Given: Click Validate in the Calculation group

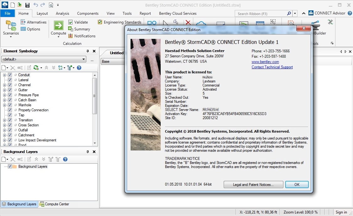Looking at the screenshot, I should [78, 22].
